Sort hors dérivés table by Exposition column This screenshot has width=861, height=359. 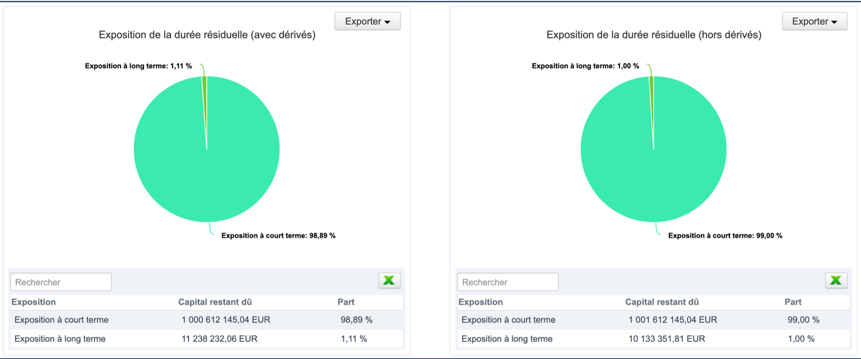pos(480,302)
